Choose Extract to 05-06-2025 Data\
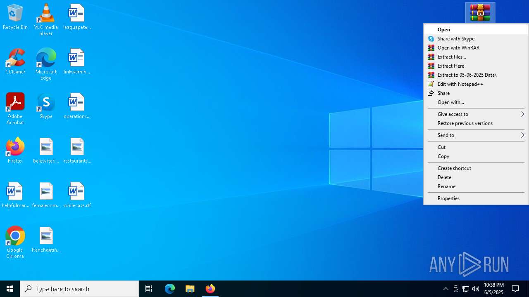This screenshot has width=529, height=297. pyautogui.click(x=476, y=75)
